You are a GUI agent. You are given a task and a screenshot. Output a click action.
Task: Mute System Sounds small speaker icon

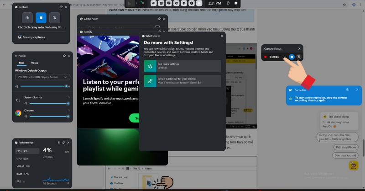point(26,103)
